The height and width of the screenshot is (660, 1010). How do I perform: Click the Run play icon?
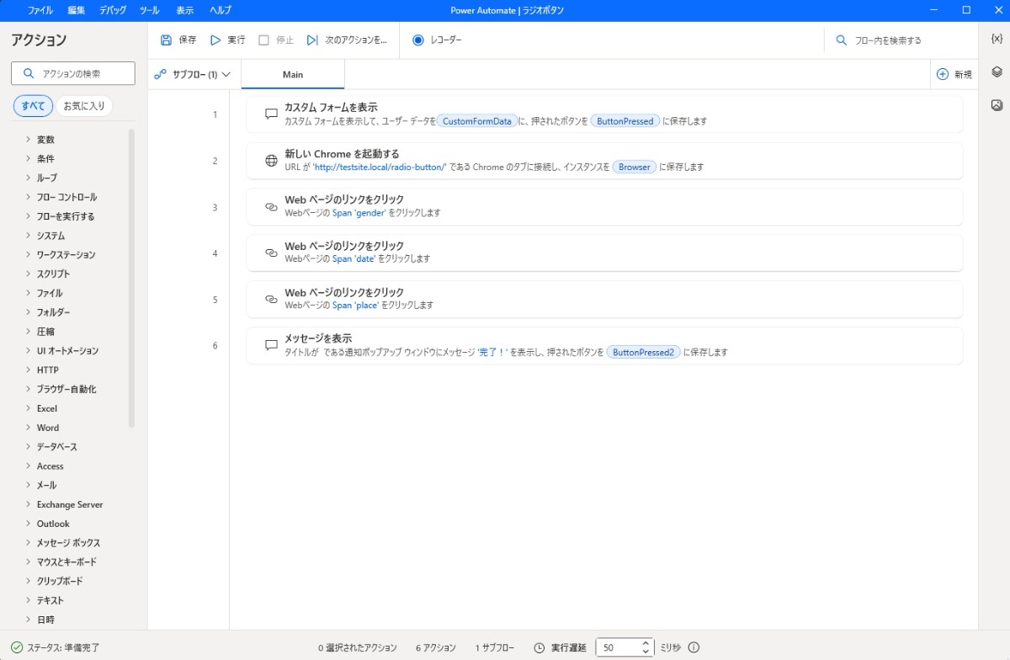tap(215, 40)
